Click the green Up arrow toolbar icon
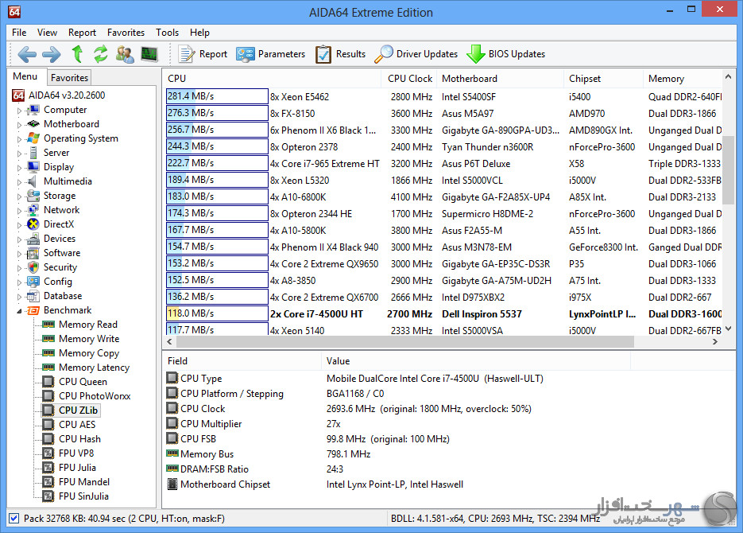This screenshot has width=743, height=533. [77, 54]
